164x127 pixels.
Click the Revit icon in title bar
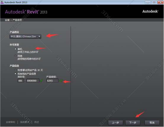[2, 2]
